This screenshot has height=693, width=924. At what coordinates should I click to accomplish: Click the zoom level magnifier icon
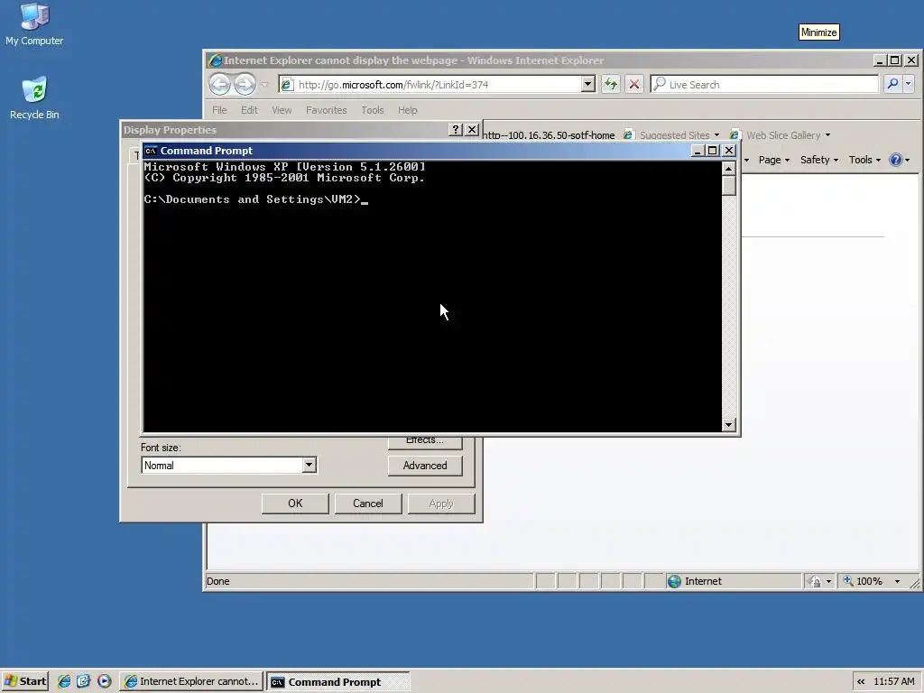pos(848,581)
